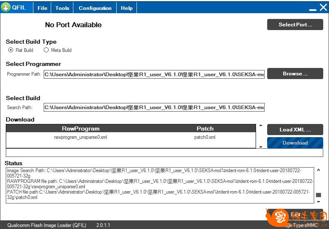The height and width of the screenshot is (229, 329).
Task: Minimize the QFIL window
Action: tap(313, 9)
